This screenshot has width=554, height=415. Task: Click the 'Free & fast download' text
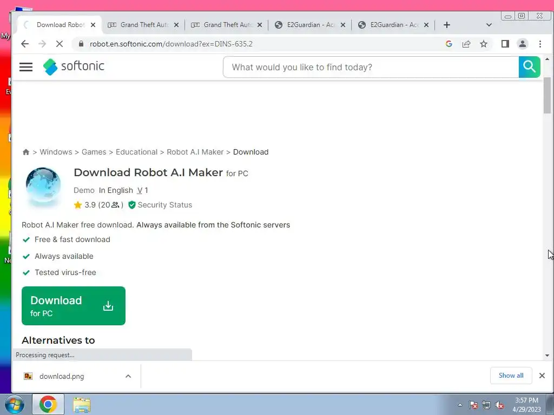(x=72, y=239)
